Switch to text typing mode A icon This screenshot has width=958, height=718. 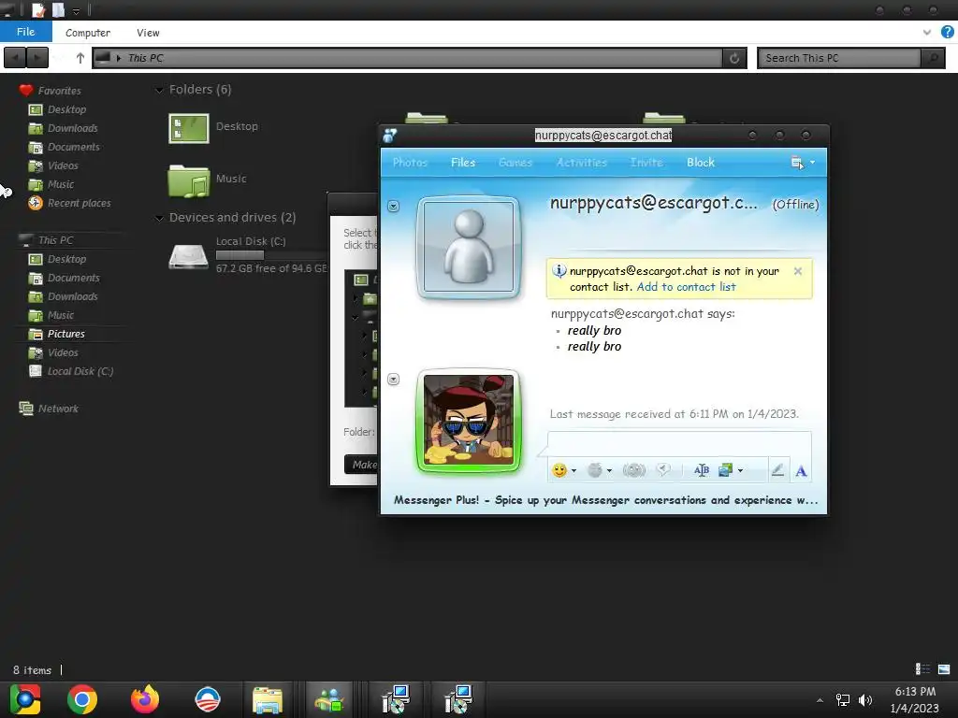(801, 471)
